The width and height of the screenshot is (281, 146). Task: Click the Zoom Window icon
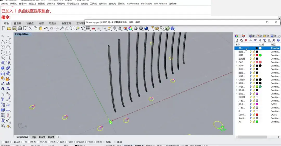coord(67,29)
